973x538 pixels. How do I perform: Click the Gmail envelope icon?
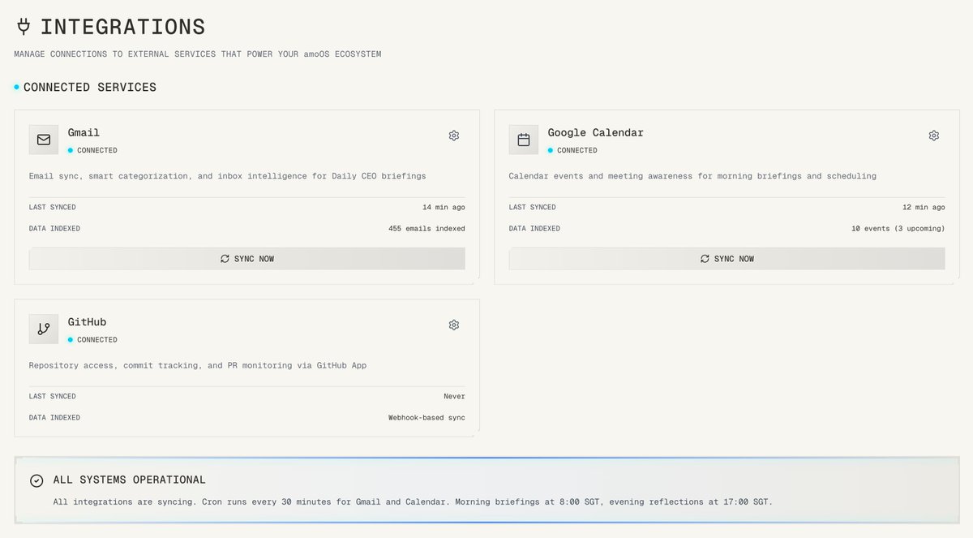pyautogui.click(x=43, y=139)
